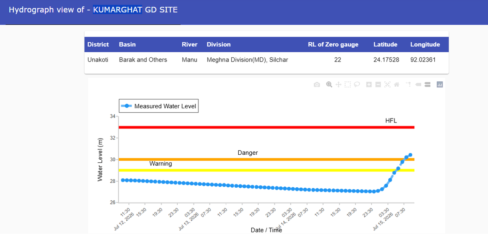
Task: Click the yellow Warning level line
Action: [266, 170]
